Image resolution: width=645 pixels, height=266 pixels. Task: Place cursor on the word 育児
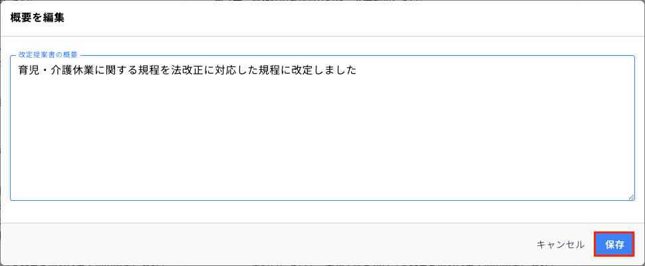coord(29,70)
